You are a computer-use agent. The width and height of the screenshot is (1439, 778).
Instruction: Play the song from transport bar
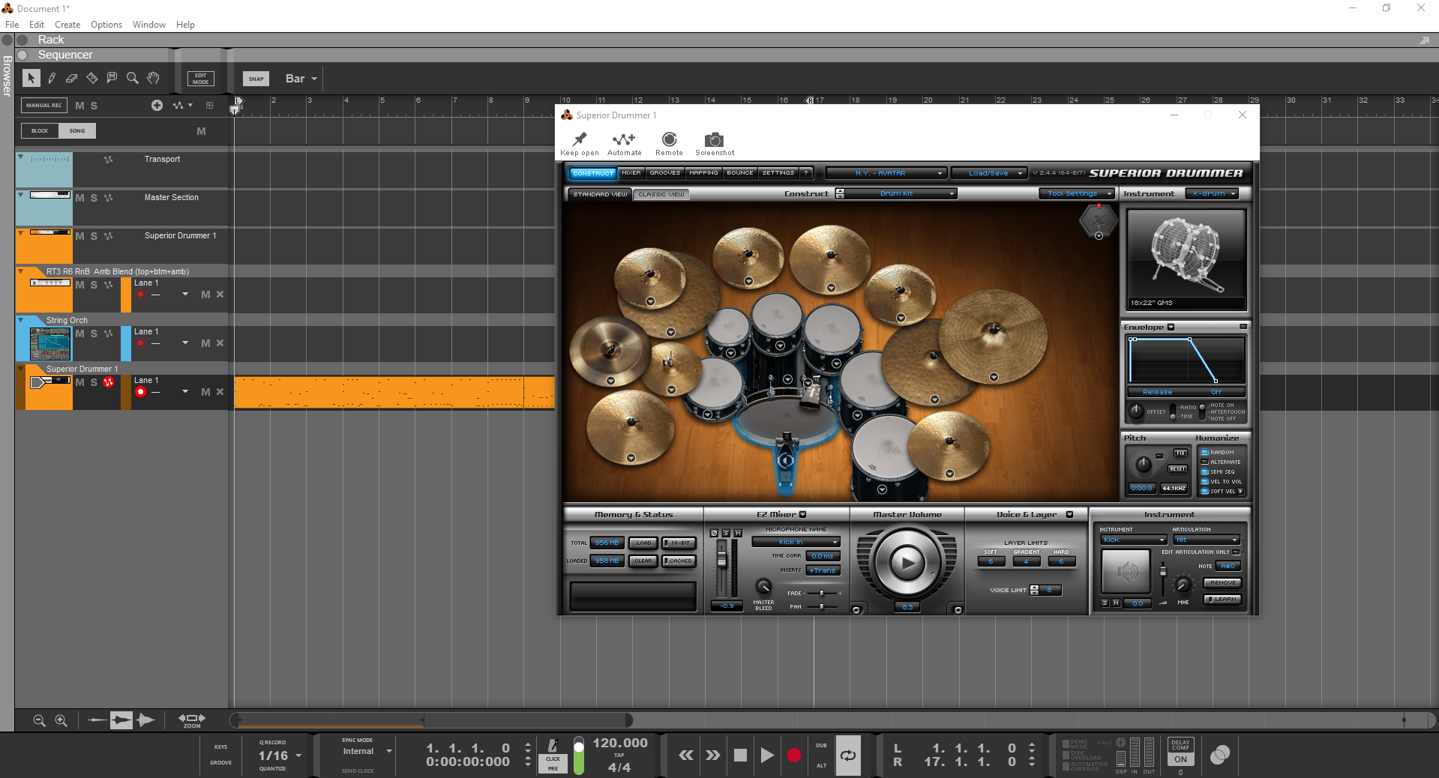pos(766,756)
